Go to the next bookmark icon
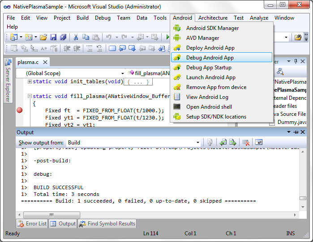 click(132, 48)
